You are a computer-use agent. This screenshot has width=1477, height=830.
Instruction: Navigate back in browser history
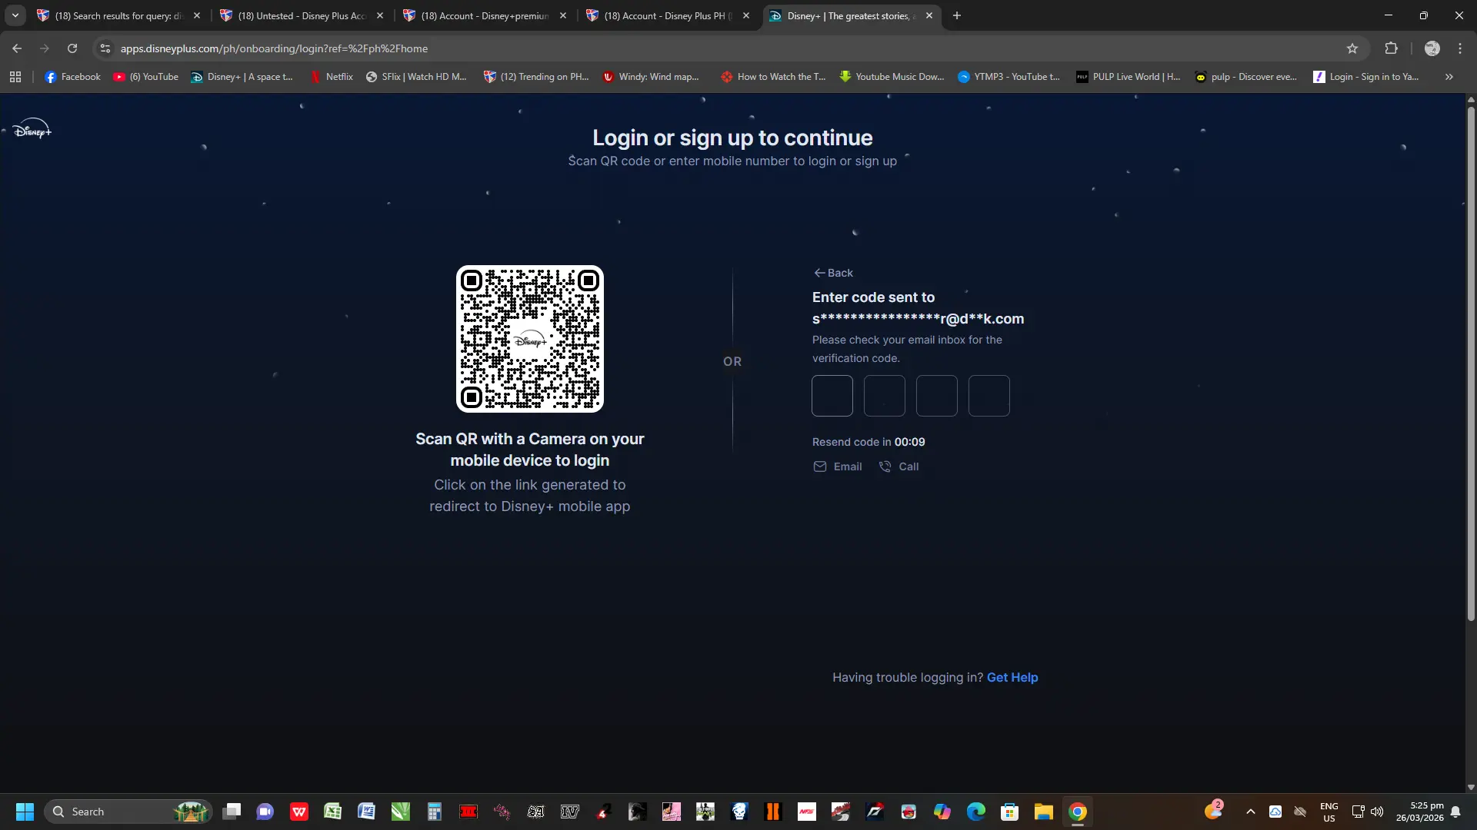17,48
